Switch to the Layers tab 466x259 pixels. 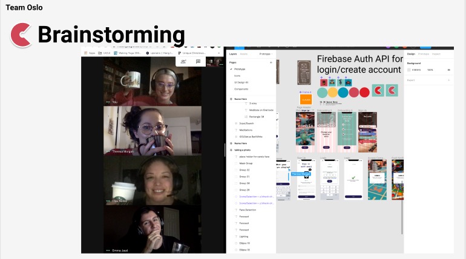[233, 54]
